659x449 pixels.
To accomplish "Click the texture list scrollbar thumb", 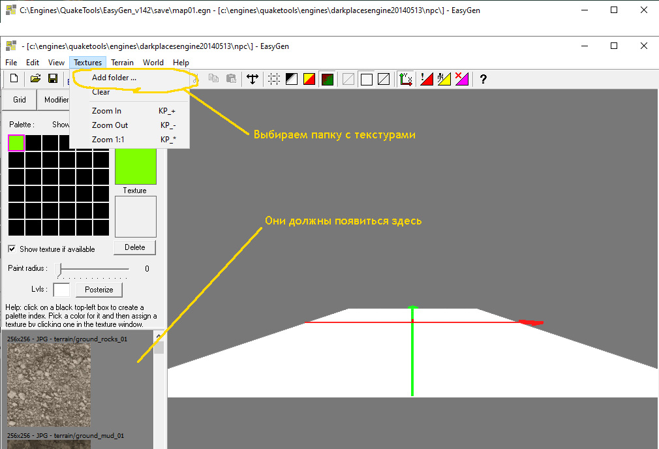I will (159, 348).
